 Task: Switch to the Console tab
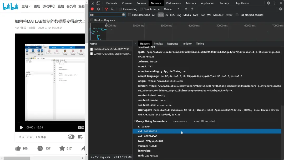[x=127, y=3]
